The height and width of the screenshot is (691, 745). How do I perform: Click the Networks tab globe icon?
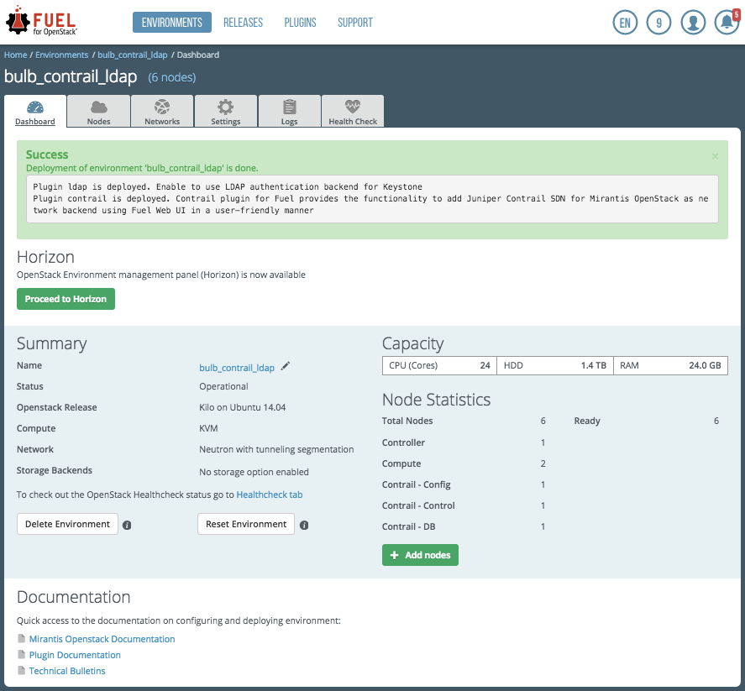162,107
